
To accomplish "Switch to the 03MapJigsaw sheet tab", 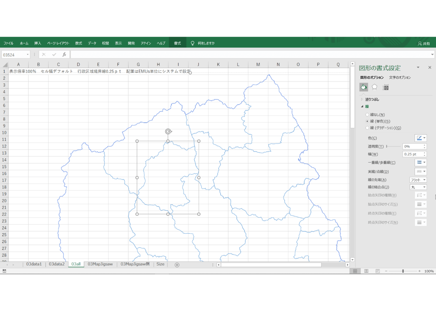I will (x=100, y=264).
